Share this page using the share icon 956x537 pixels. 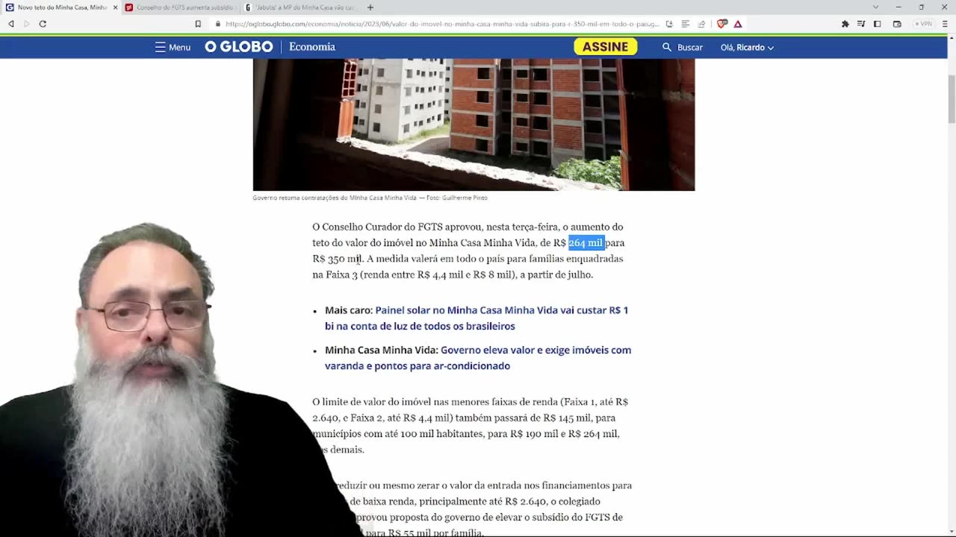[701, 24]
